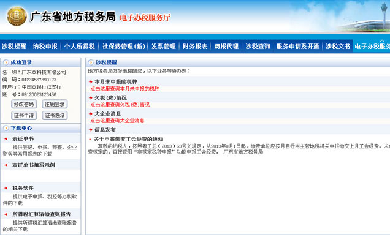Open the 涉税提醒 navigation menu
This screenshot has height=237, width=390.
[x=14, y=47]
